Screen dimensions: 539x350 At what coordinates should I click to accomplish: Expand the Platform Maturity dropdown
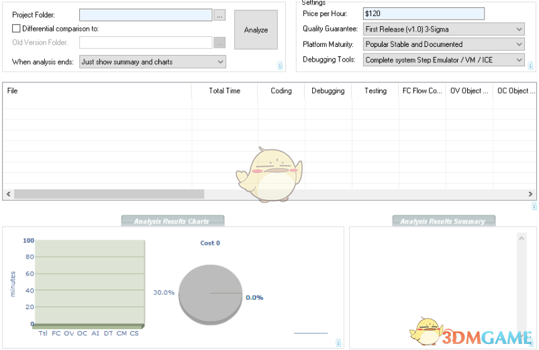pyautogui.click(x=444, y=44)
